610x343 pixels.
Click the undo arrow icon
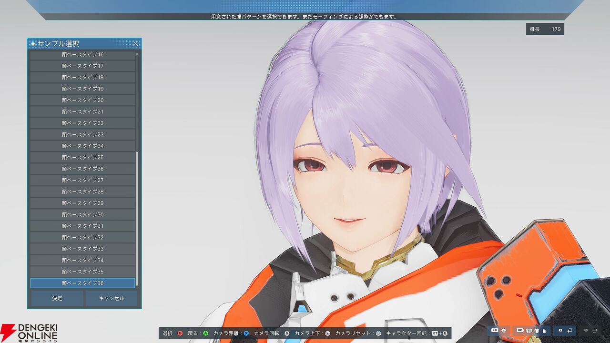[569, 331]
